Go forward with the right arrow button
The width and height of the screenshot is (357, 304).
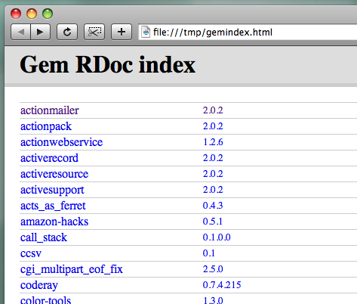click(x=40, y=32)
